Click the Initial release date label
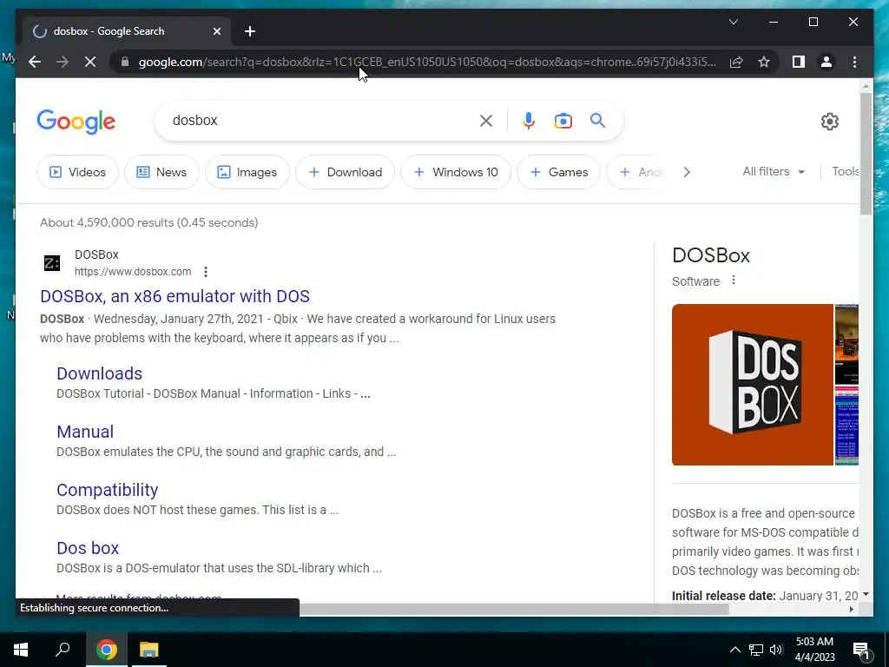 coord(724,596)
